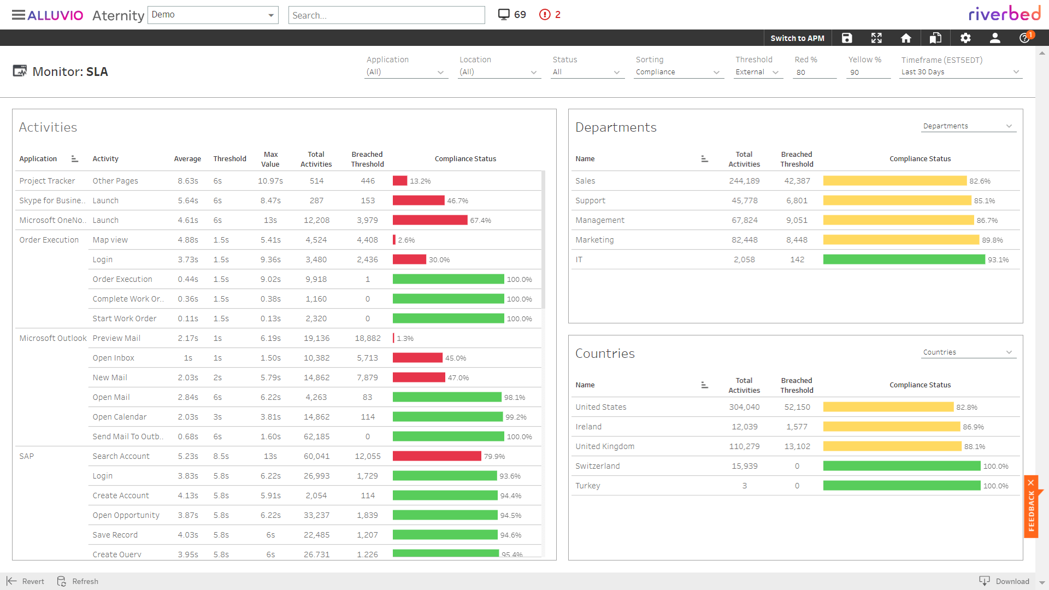Click the home navigation icon
Screen dimensions: 1049x590
pos(906,38)
